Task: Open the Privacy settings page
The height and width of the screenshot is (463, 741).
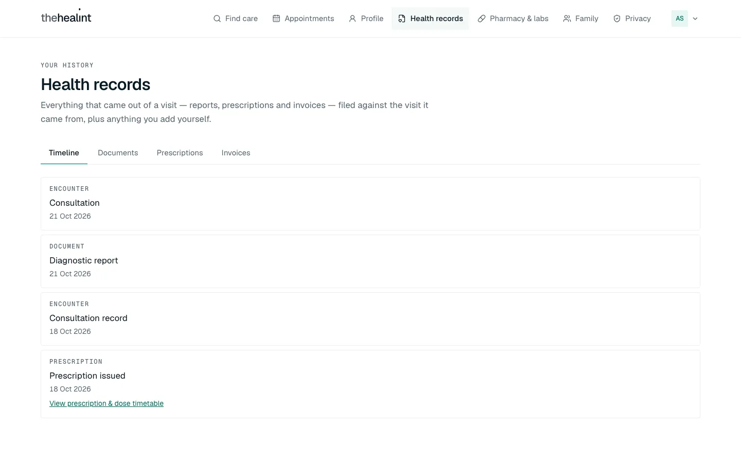Action: [x=632, y=19]
